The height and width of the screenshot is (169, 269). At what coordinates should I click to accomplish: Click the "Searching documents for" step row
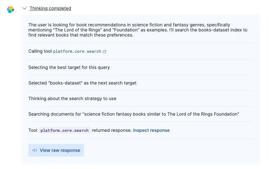pos(134,114)
